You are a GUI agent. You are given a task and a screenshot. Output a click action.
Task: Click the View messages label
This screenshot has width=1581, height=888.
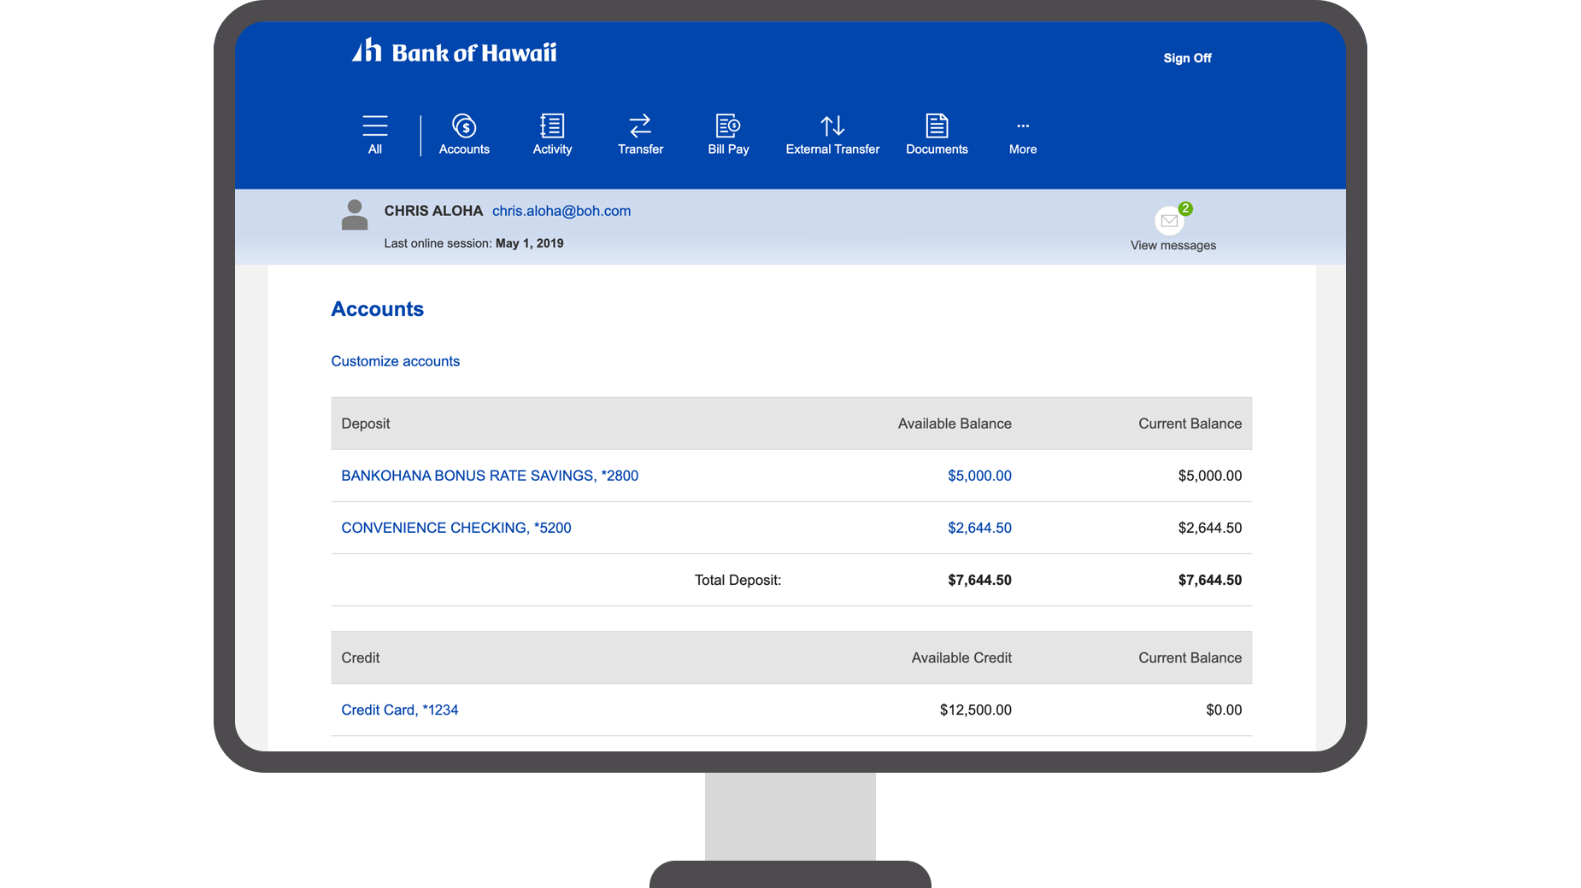pos(1173,245)
